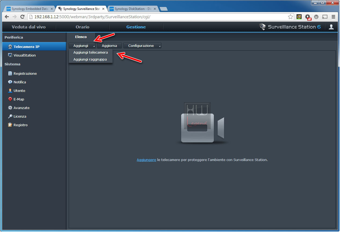Viewport: 340px width, 232px height.
Task: Follow the Aggiungere link
Action: coord(146,160)
